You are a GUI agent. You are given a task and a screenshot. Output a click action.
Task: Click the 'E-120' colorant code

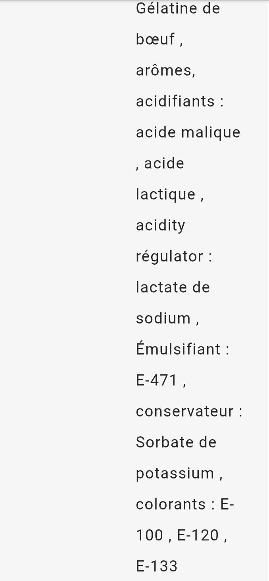tap(198, 535)
